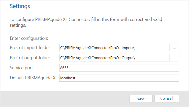Open the browse button for ProCut output folder

(174, 58)
